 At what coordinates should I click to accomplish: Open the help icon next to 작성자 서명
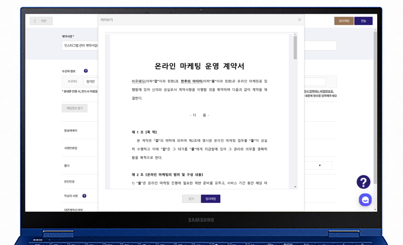[84, 196]
